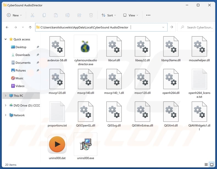This screenshot has height=169, width=217.
Task: Click the Share toolbar icon
Action: [x=79, y=15]
